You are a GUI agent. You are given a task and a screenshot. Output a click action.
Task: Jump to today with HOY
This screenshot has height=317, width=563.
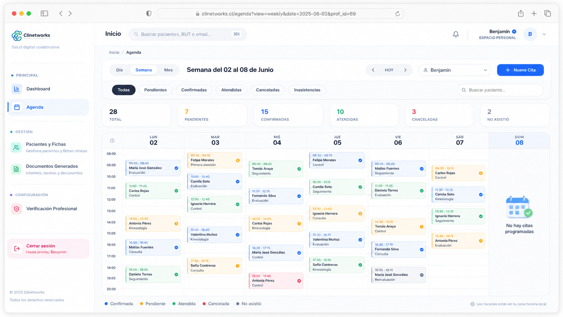click(x=389, y=70)
